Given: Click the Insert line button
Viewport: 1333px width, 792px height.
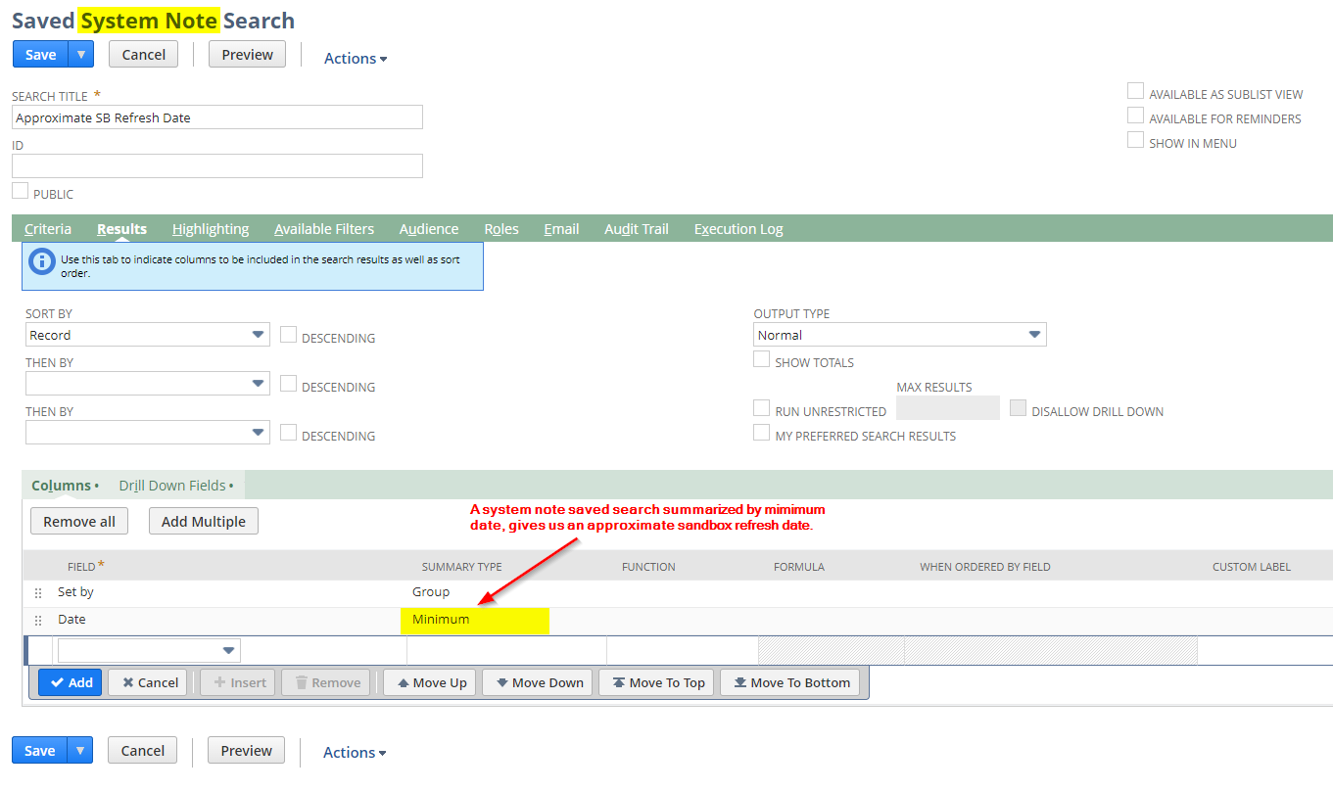Looking at the screenshot, I should [239, 682].
